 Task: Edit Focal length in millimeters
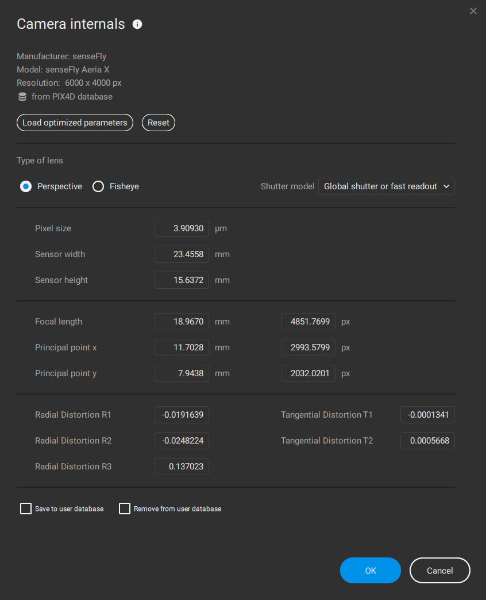[182, 322]
